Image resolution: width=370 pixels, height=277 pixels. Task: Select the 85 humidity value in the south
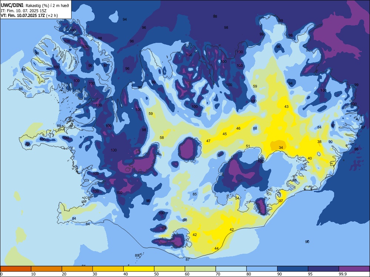[195, 194]
